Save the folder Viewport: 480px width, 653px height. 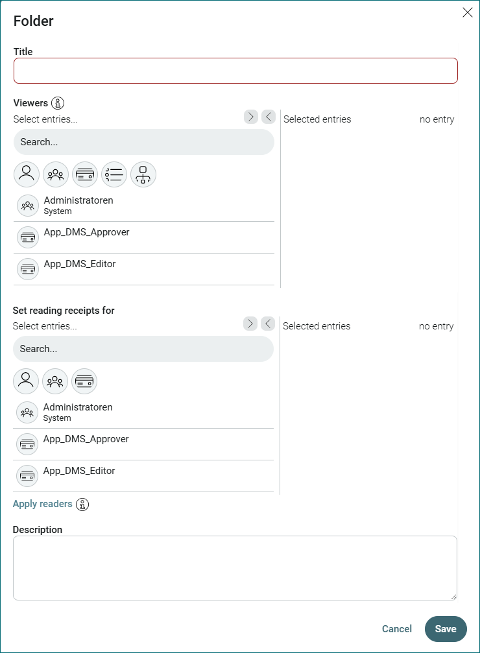point(446,629)
